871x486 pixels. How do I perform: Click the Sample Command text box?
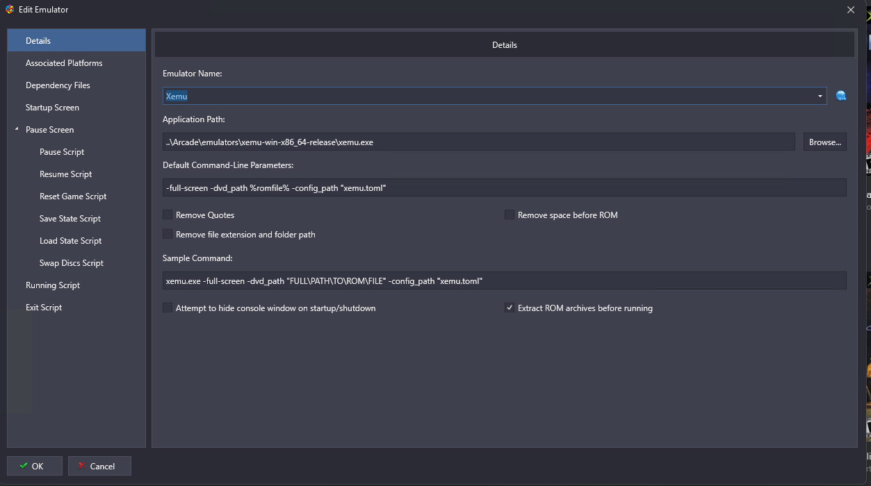tap(504, 280)
